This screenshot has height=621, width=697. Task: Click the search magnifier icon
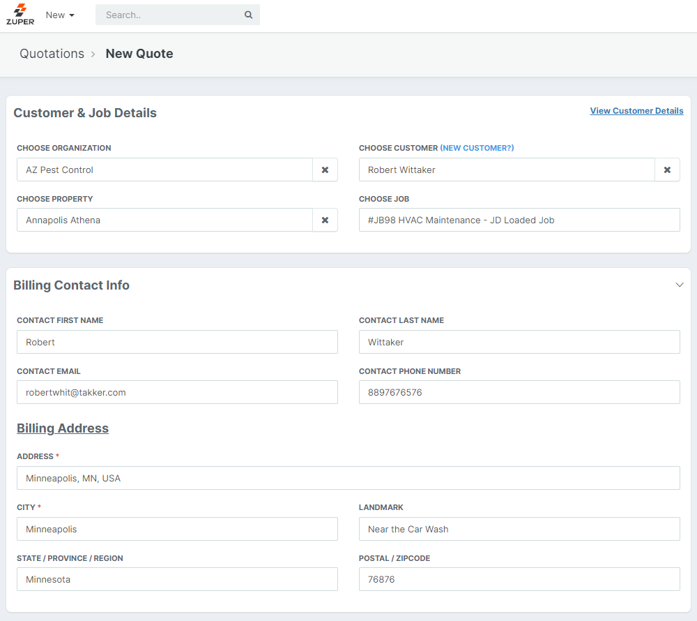pyautogui.click(x=248, y=15)
